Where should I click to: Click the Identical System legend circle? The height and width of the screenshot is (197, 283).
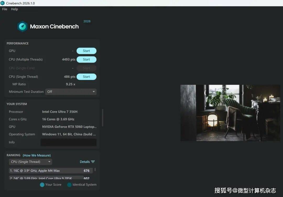pos(69,185)
